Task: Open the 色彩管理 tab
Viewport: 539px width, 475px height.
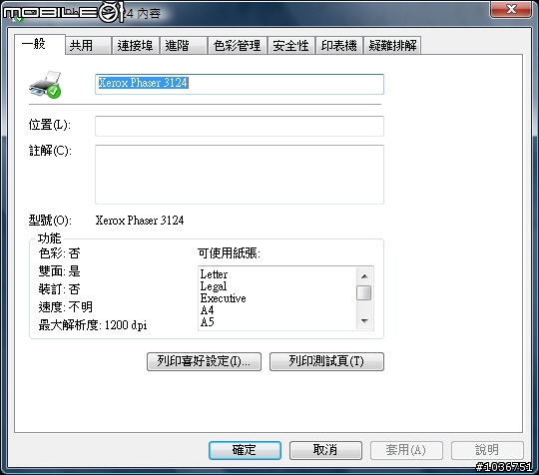Action: coord(238,46)
